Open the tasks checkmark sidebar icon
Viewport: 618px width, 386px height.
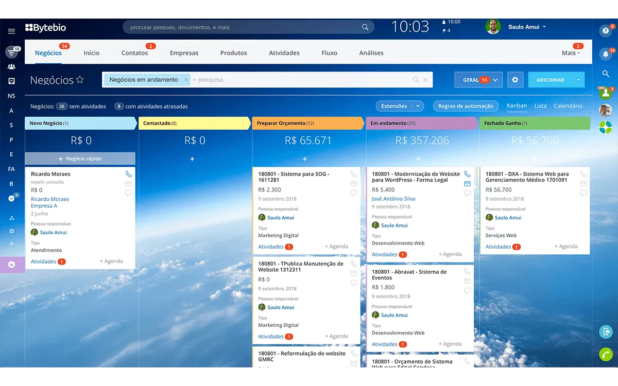pyautogui.click(x=11, y=81)
